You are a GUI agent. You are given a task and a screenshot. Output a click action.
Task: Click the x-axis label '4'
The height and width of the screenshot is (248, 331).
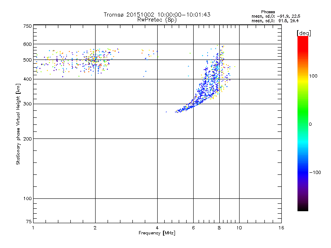(x=157, y=228)
